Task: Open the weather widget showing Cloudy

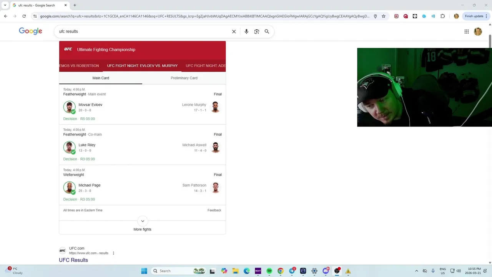Action: pos(15,271)
